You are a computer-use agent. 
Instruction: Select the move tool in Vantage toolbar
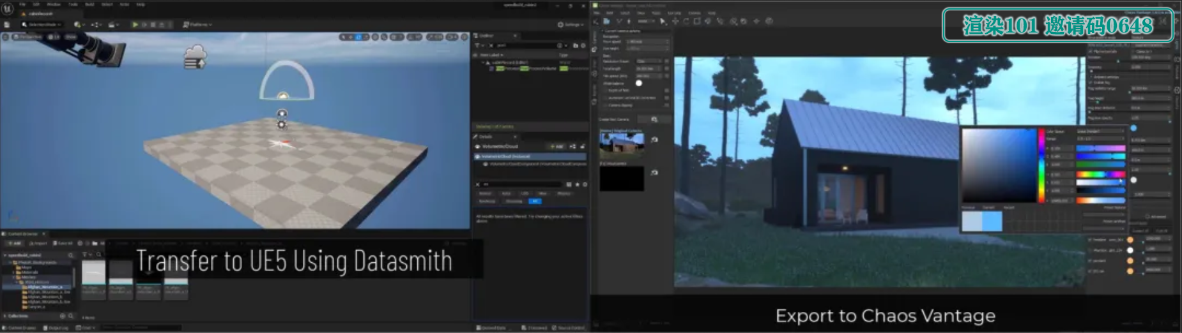[x=675, y=21]
